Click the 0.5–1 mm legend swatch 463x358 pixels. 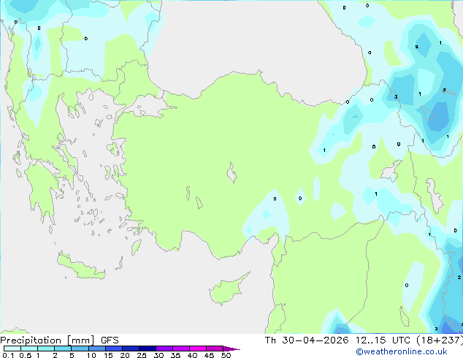tap(29, 349)
